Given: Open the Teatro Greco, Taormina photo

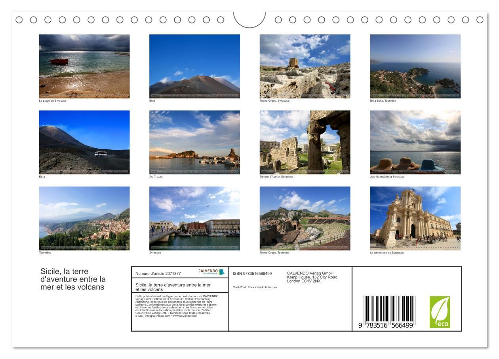Looking at the screenshot, I should [305, 218].
